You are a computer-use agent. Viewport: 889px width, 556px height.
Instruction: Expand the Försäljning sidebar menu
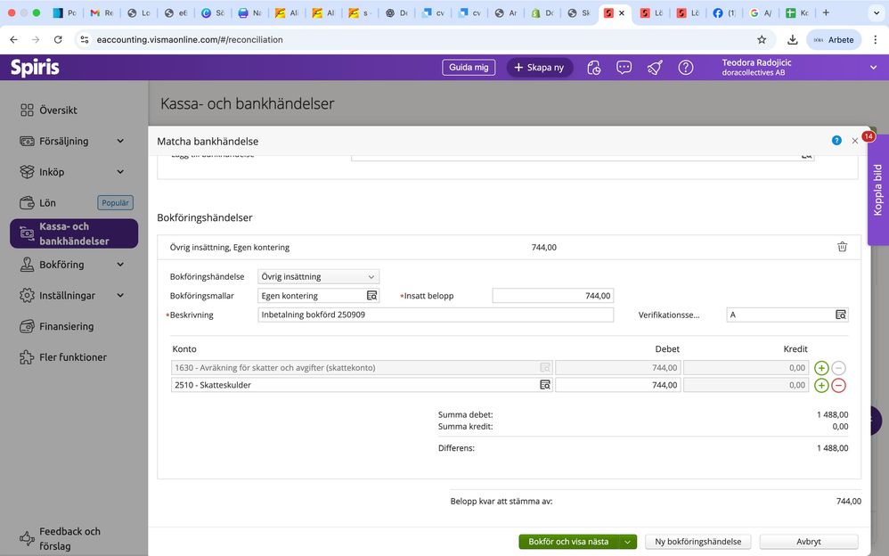pyautogui.click(x=120, y=141)
